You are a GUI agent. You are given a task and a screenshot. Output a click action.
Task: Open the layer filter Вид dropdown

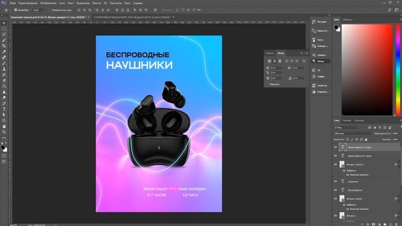pyautogui.click(x=346, y=127)
